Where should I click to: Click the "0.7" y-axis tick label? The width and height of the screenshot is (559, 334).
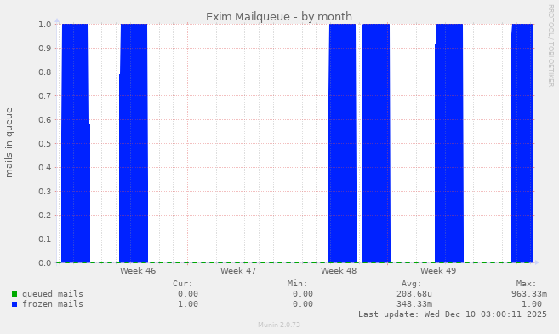[45, 96]
